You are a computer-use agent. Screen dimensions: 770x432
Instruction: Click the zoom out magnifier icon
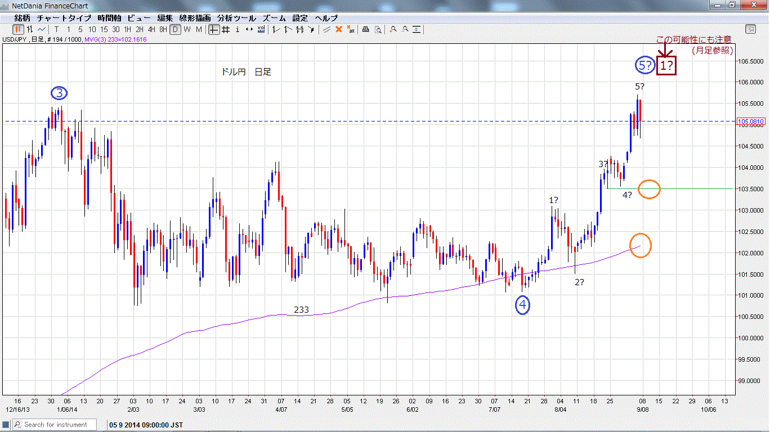coord(405,29)
